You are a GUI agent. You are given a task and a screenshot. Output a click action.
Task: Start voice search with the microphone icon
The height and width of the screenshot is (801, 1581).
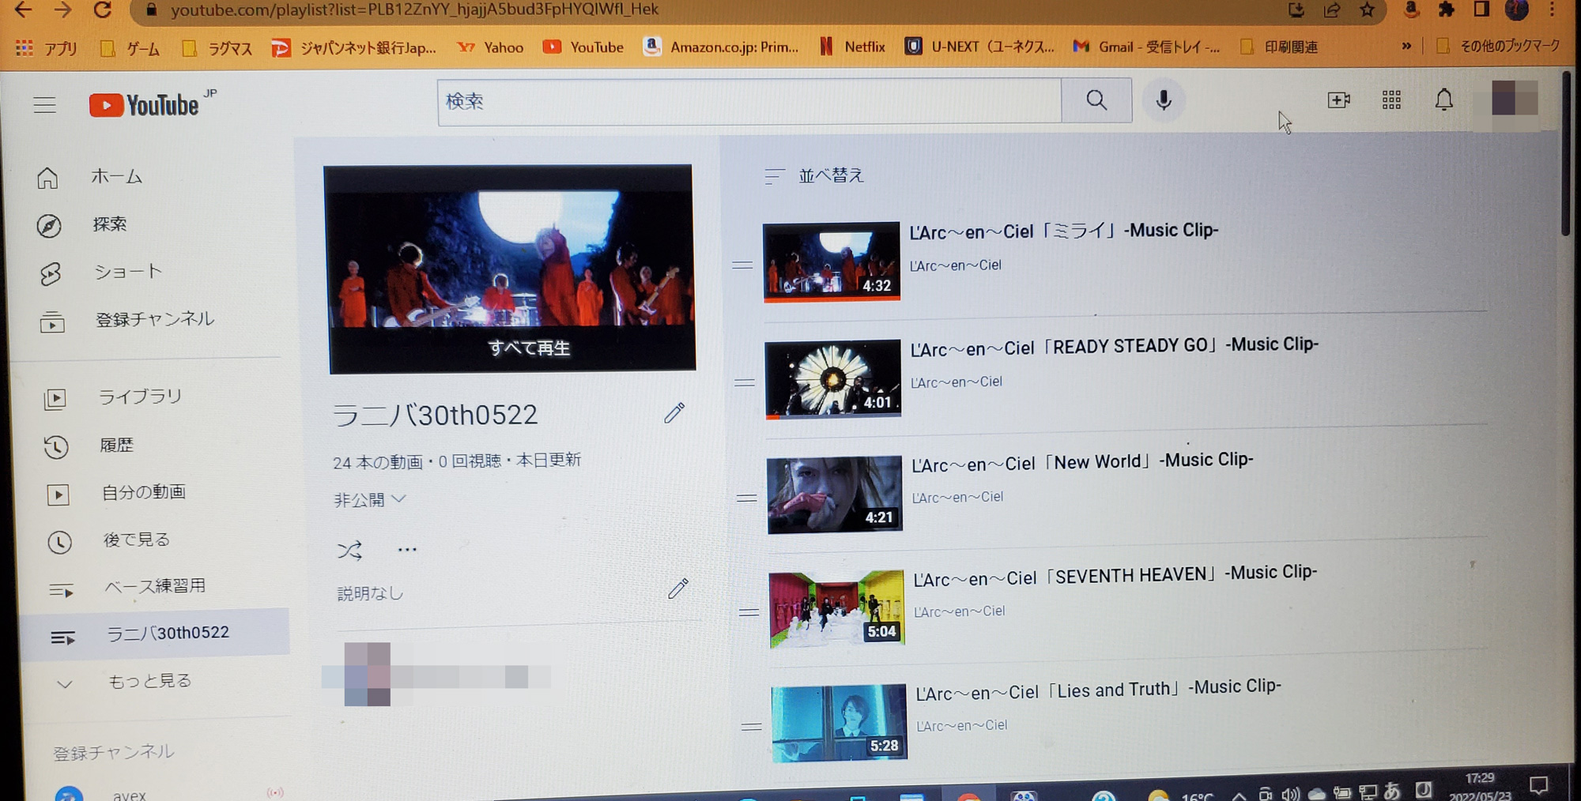point(1164,100)
